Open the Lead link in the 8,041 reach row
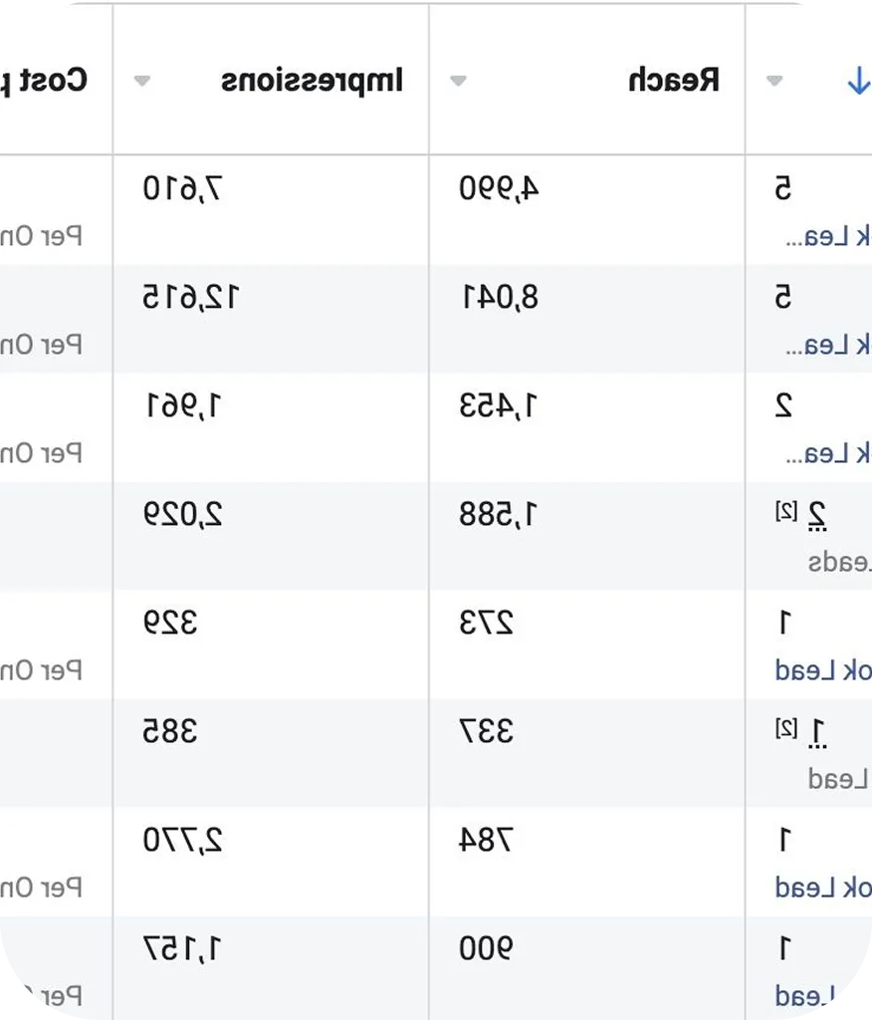The image size is (872, 1020). pyautogui.click(x=828, y=345)
